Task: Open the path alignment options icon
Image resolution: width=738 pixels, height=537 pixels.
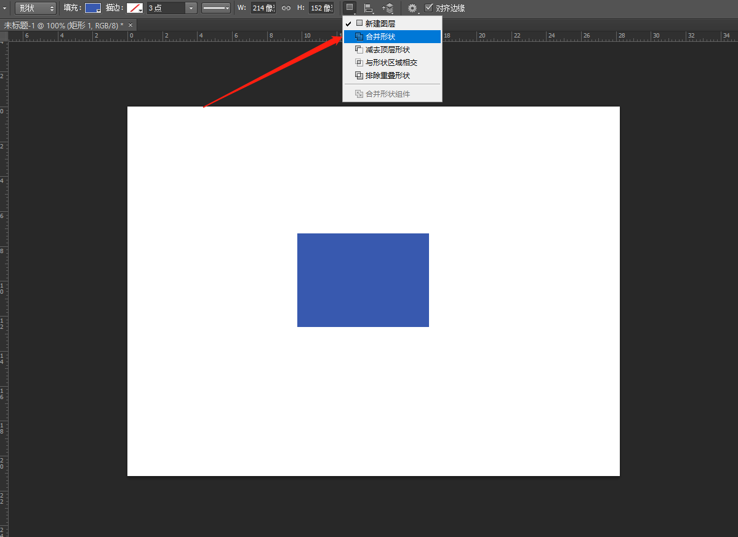Action: (x=369, y=8)
